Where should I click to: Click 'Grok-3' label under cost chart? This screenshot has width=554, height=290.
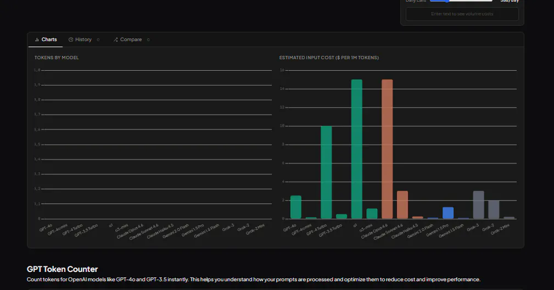click(472, 228)
